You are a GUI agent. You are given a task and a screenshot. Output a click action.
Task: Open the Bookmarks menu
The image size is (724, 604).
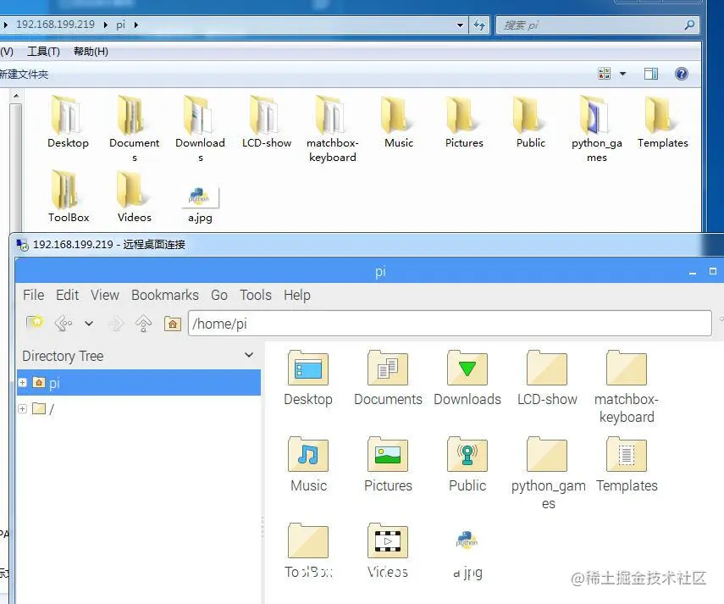pos(165,295)
